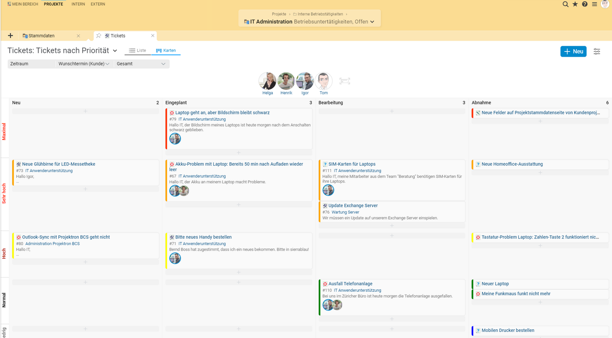Expand the Tickets nach Priorität view dropdown

click(115, 51)
